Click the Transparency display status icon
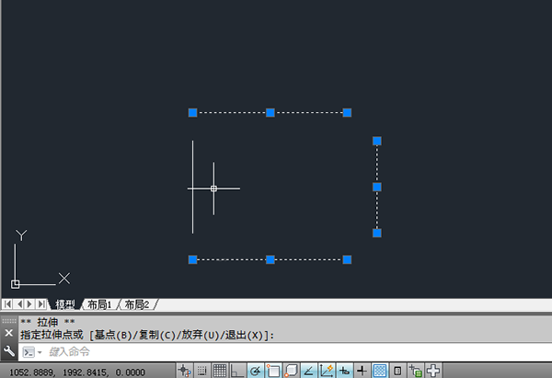Viewport: 552px width, 378px height. click(x=380, y=371)
